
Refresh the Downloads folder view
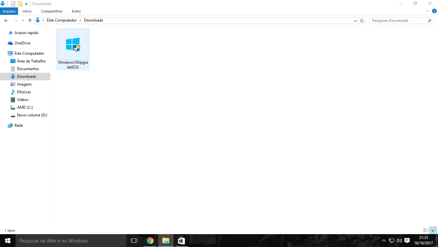click(362, 21)
